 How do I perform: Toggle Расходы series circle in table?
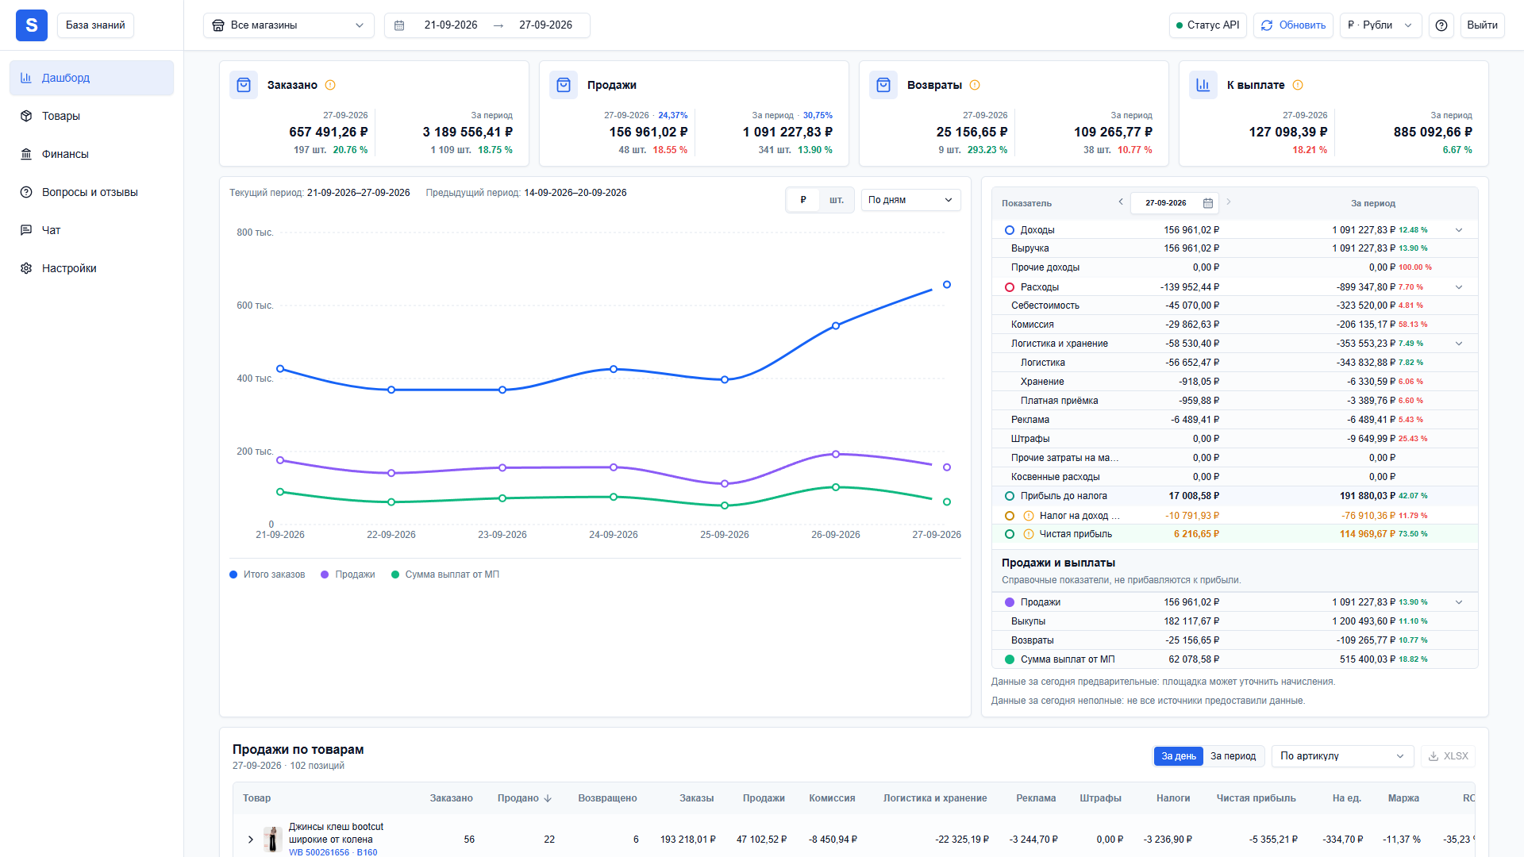pyautogui.click(x=1010, y=287)
